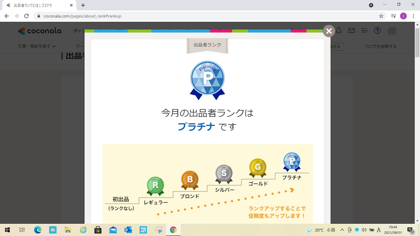Open Outlook from the taskbar
420x236 pixels.
(x=128, y=230)
